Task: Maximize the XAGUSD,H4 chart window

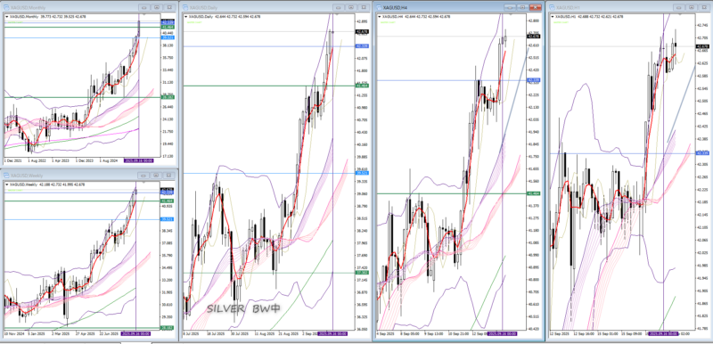Action: (522, 7)
